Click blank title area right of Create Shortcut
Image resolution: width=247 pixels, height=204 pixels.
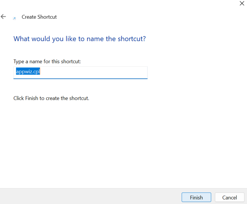coord(142,17)
